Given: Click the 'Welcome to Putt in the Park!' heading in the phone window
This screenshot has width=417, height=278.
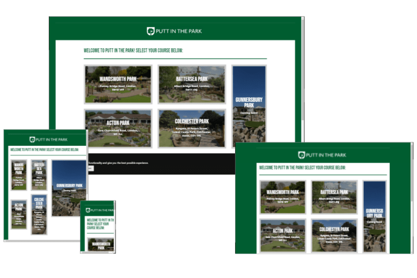Looking at the screenshot, I should [x=100, y=224].
